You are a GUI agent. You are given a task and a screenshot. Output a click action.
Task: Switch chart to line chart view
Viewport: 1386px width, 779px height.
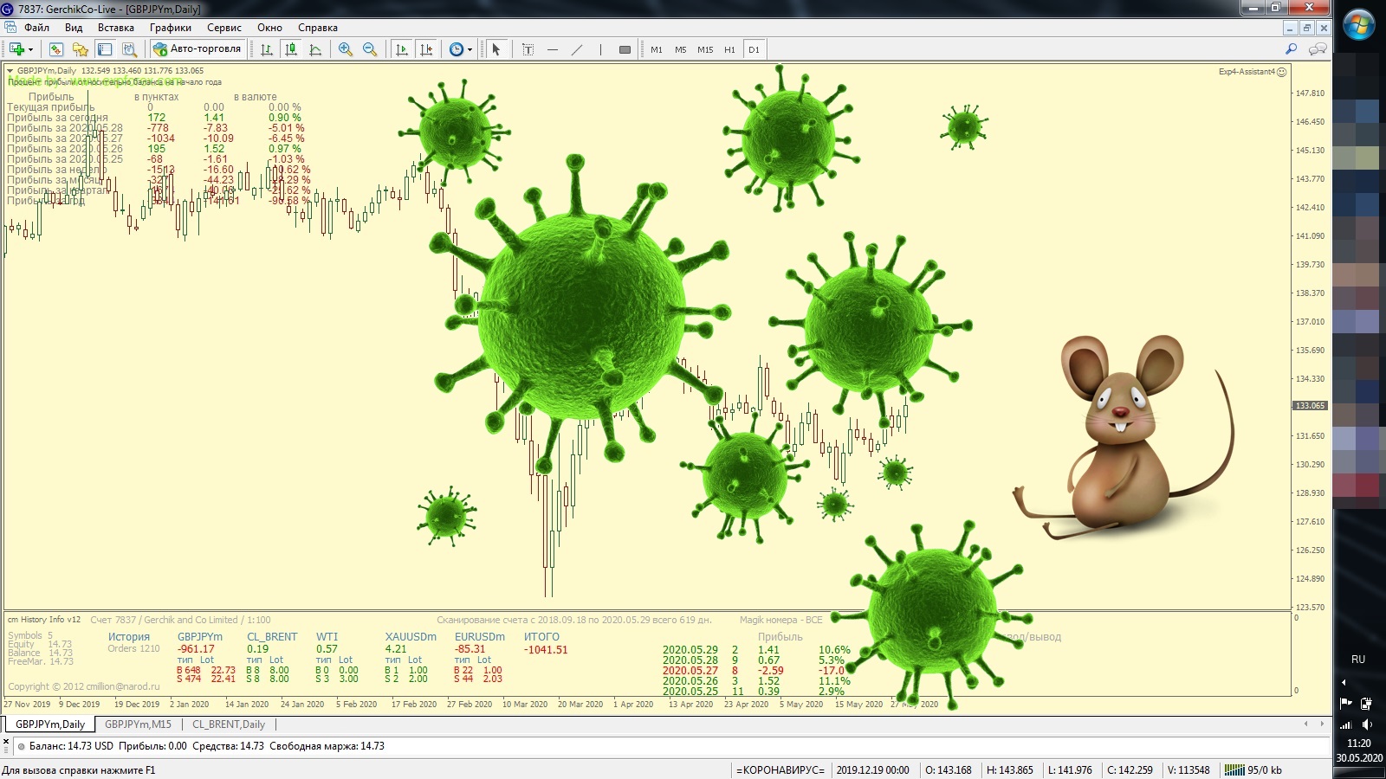pyautogui.click(x=315, y=49)
